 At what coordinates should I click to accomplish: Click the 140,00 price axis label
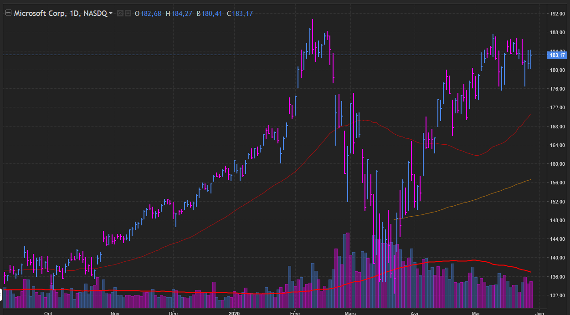[x=558, y=258]
